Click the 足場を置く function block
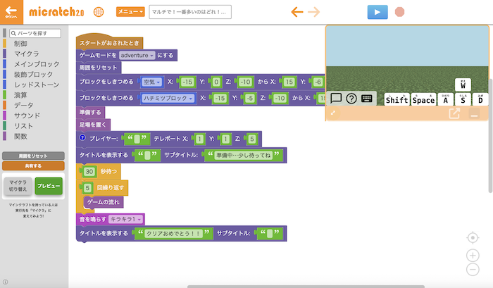 click(x=93, y=125)
